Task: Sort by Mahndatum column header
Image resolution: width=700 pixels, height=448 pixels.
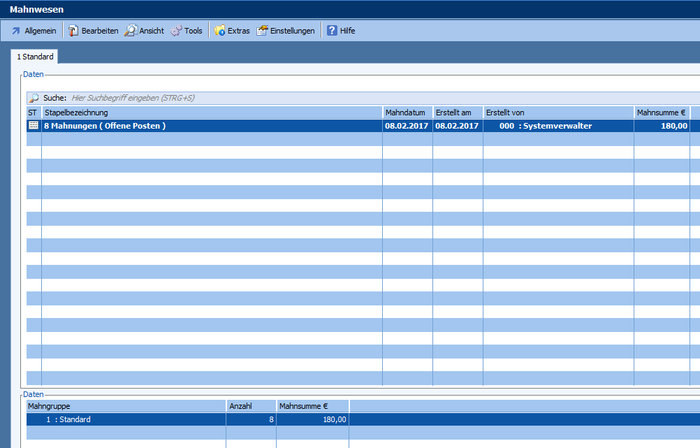Action: pos(407,113)
